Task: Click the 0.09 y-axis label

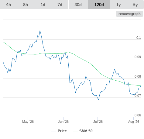Action: tap(138, 57)
